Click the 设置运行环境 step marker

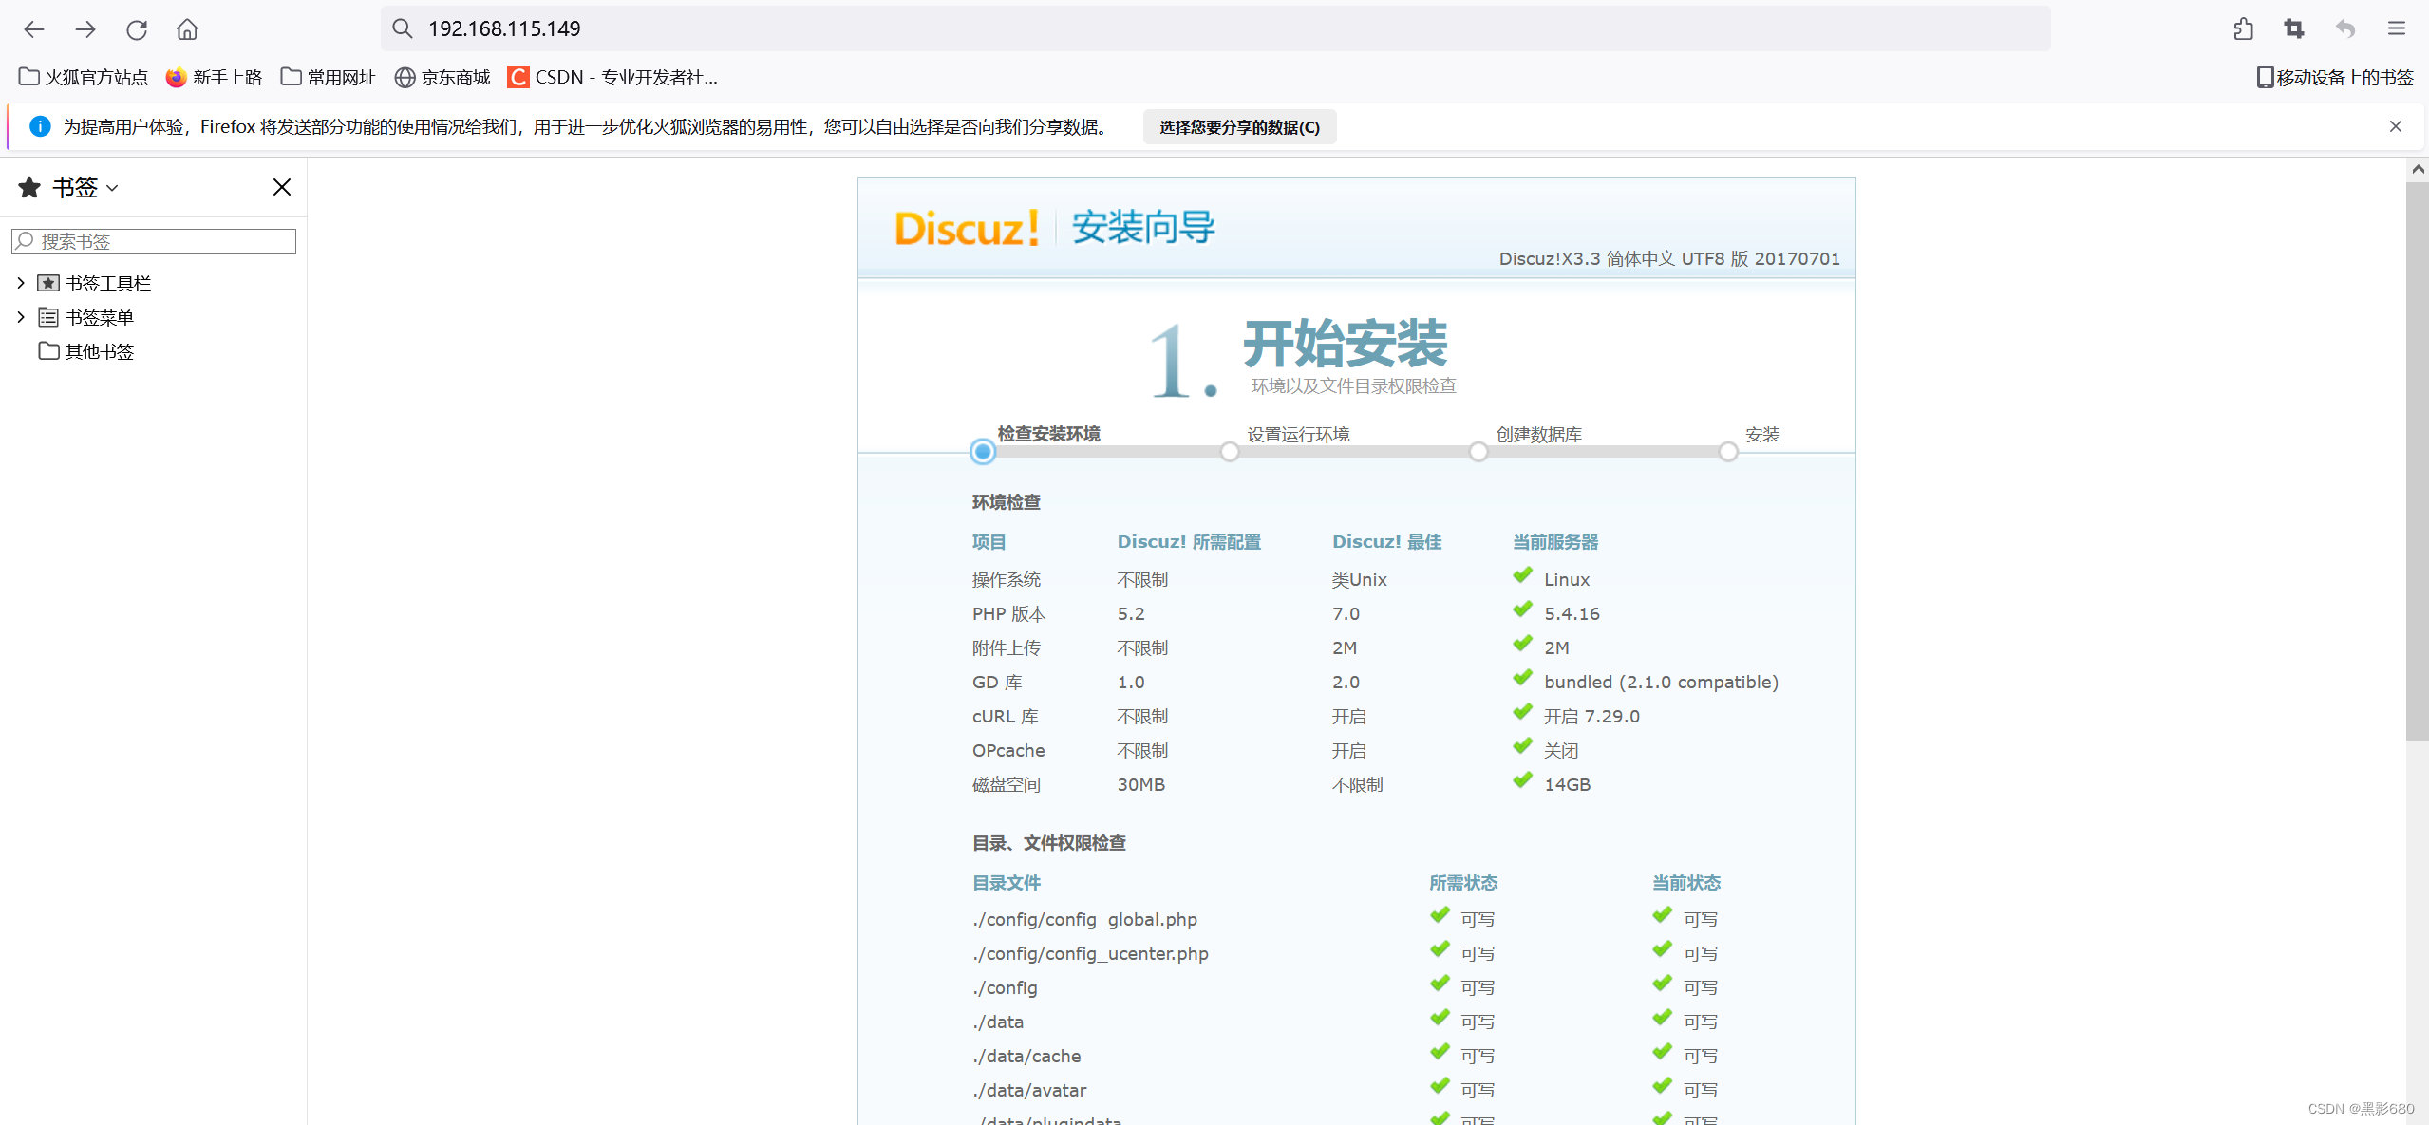1230,452
